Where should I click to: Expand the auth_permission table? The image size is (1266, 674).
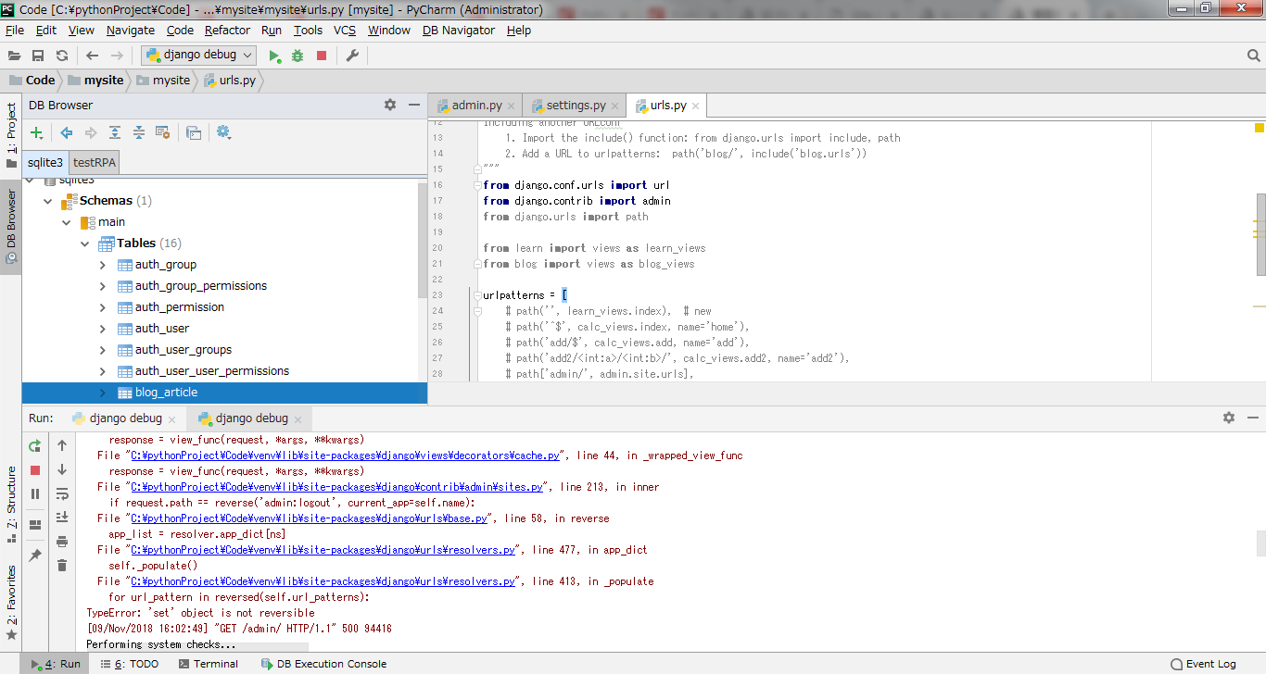click(103, 307)
